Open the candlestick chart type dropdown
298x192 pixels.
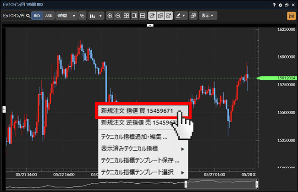pyautogui.click(x=96, y=16)
